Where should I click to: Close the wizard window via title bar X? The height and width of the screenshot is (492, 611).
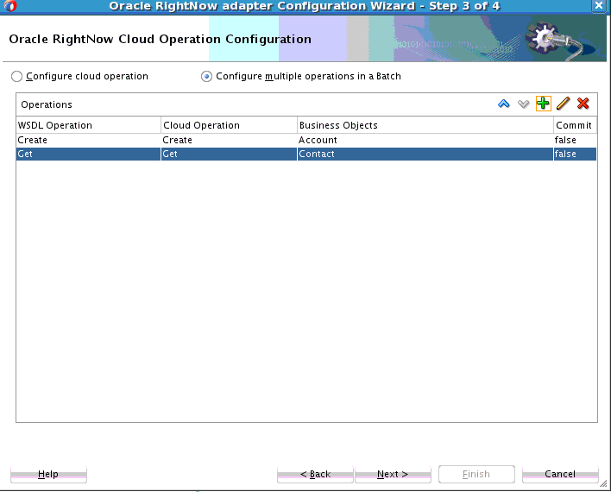[599, 6]
